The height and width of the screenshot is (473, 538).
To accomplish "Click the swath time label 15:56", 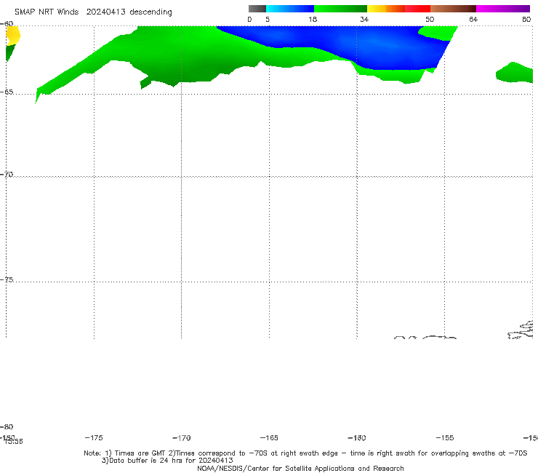I will tap(14, 442).
